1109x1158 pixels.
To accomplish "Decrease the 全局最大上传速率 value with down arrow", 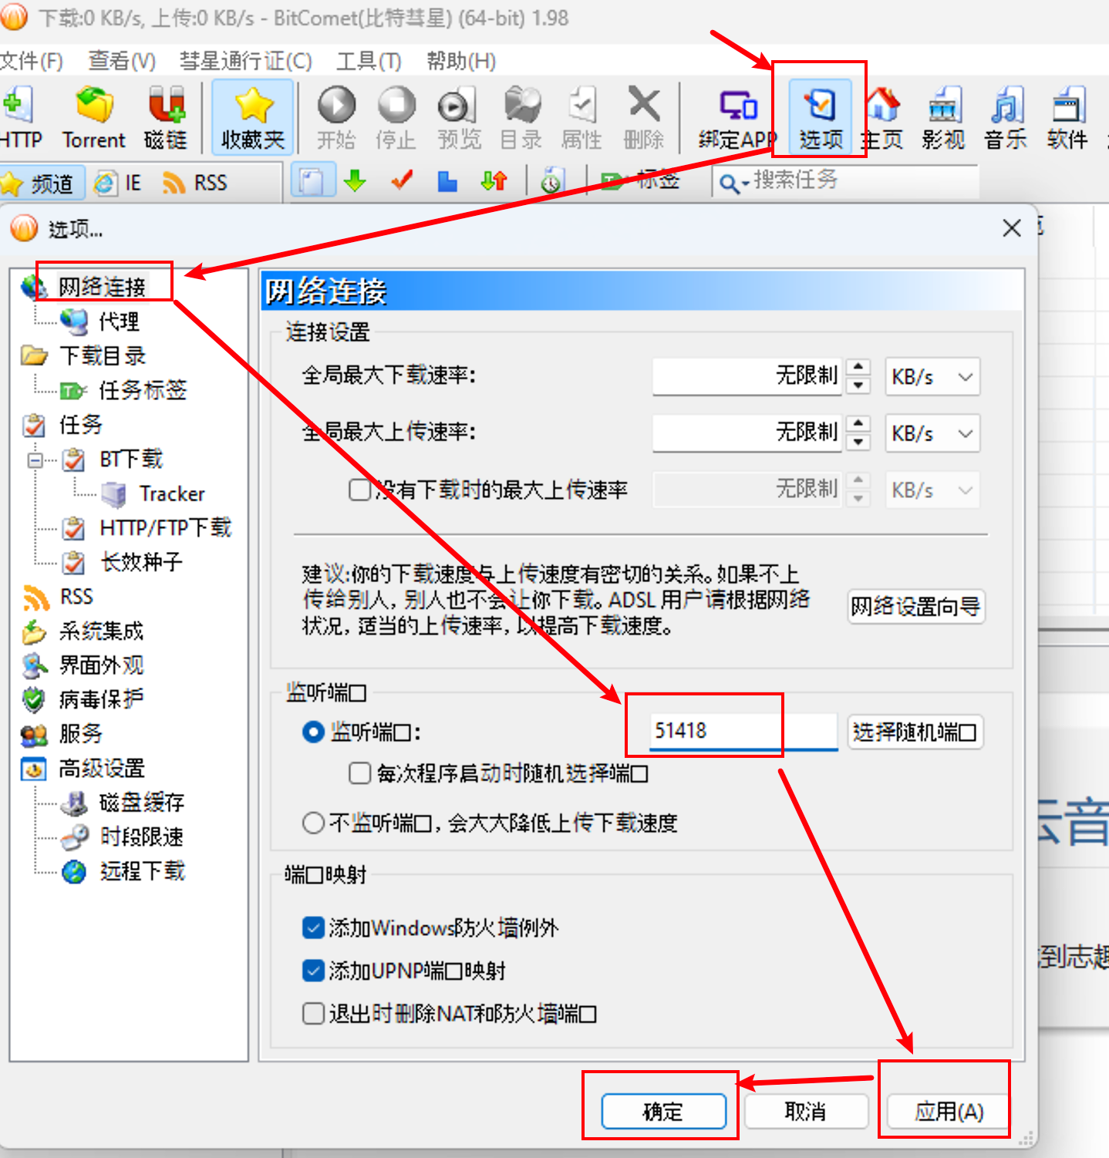I will [858, 443].
